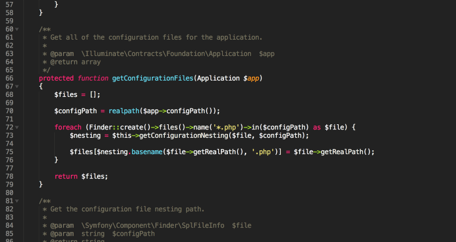Place cursor on getConfigurationFiles function name

152,79
